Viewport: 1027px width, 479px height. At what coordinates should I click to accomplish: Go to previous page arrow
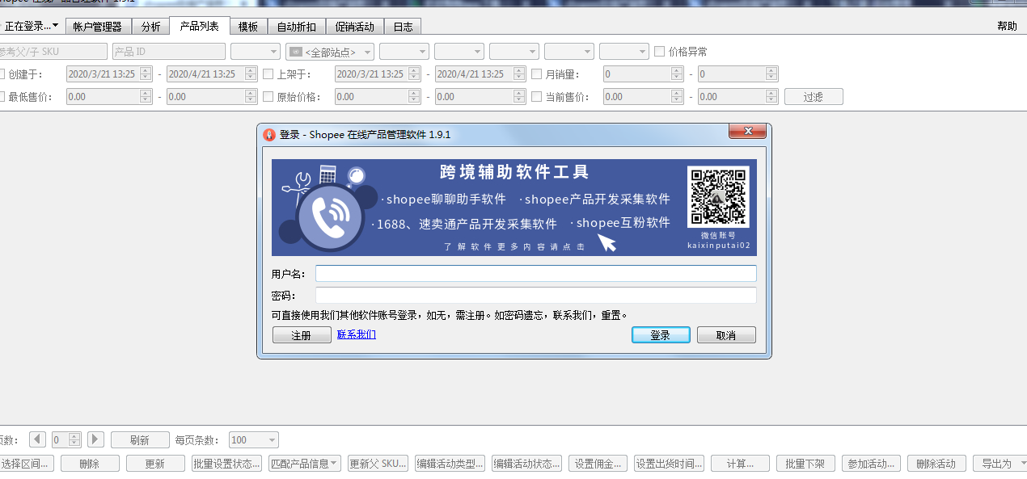click(x=37, y=439)
